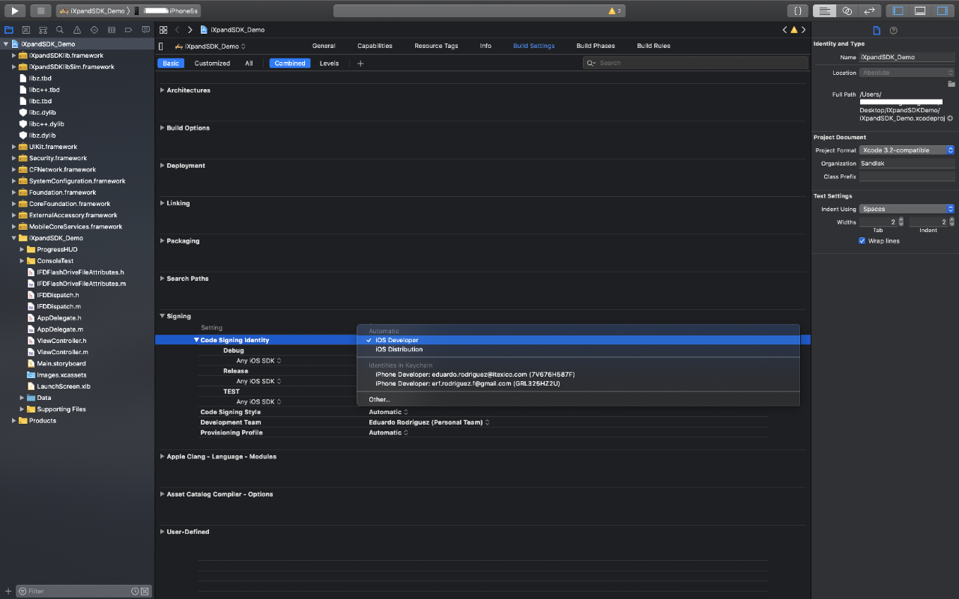
Task: Open the Debug navigator
Action: tap(111, 30)
